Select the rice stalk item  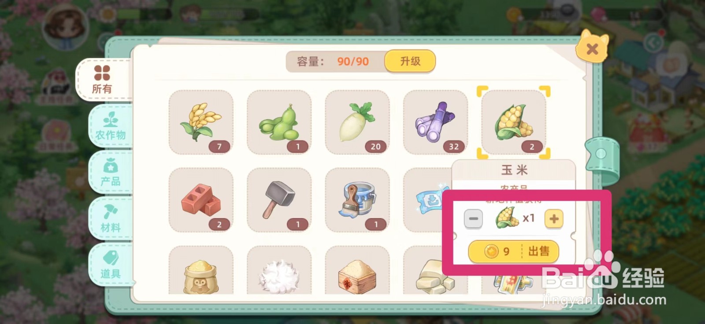201,122
